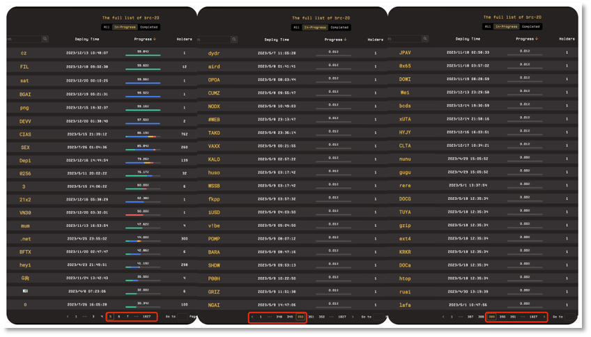Go to page 6 in the left panel pagination
This screenshot has width=591, height=337.
pyautogui.click(x=118, y=316)
